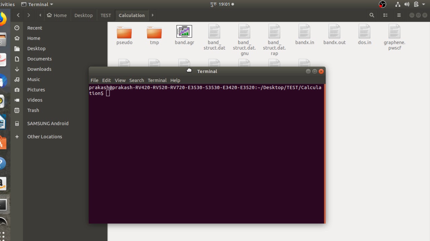Screen dimensions: 430x241
Task: Go forward in Files navigation
Action: (x=29, y=15)
